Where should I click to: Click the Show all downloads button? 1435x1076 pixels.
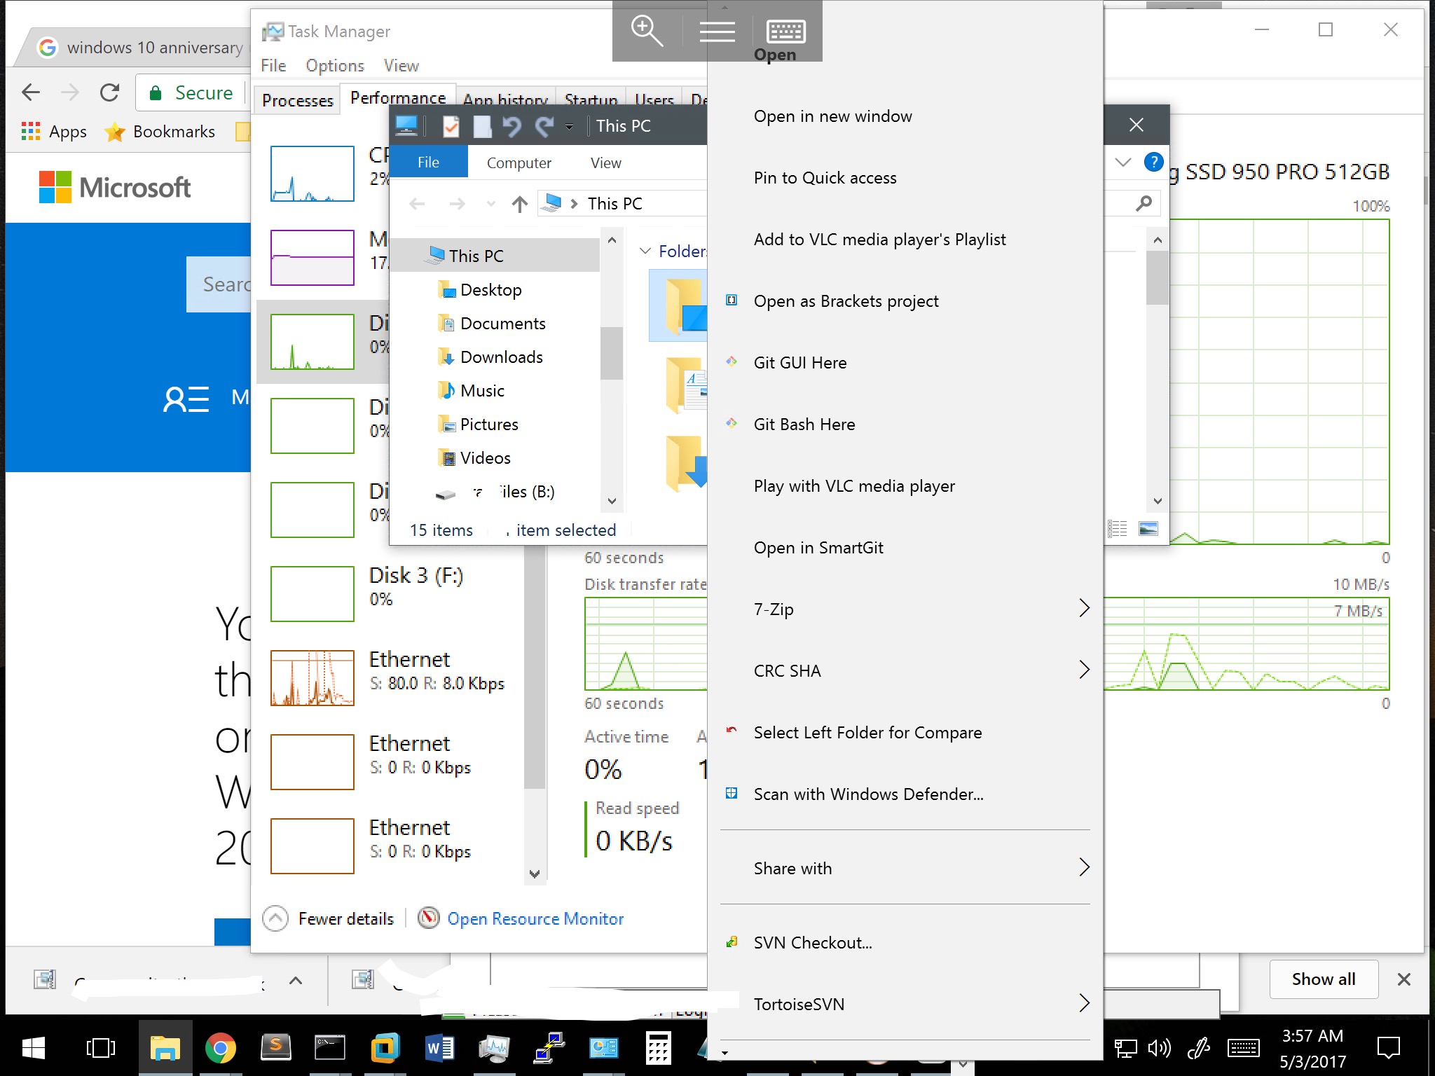coord(1323,979)
